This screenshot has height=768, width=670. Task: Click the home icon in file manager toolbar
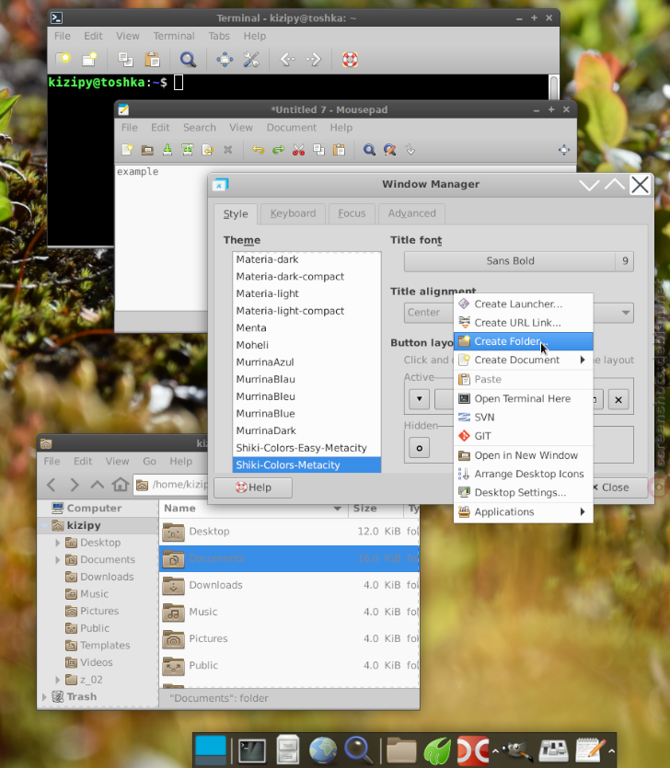point(120,485)
